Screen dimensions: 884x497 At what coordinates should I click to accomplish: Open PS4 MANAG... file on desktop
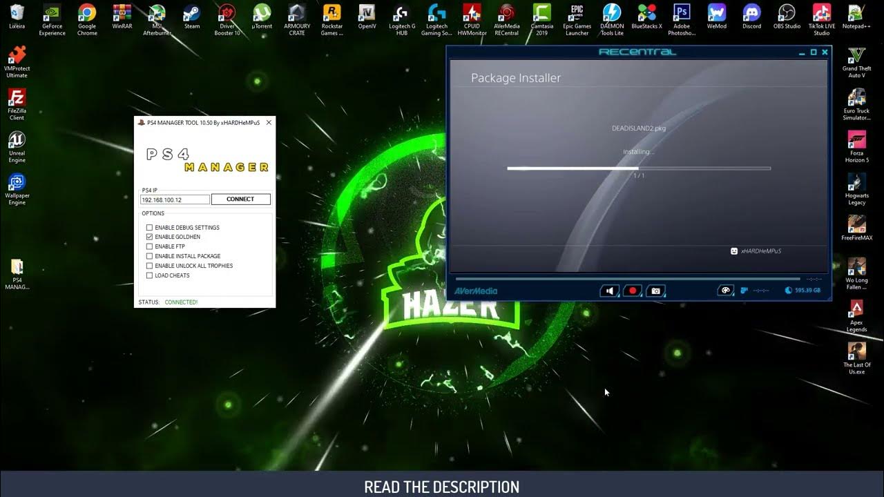coord(17,274)
